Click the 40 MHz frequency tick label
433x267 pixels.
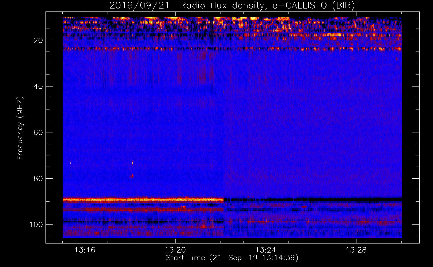point(38,86)
